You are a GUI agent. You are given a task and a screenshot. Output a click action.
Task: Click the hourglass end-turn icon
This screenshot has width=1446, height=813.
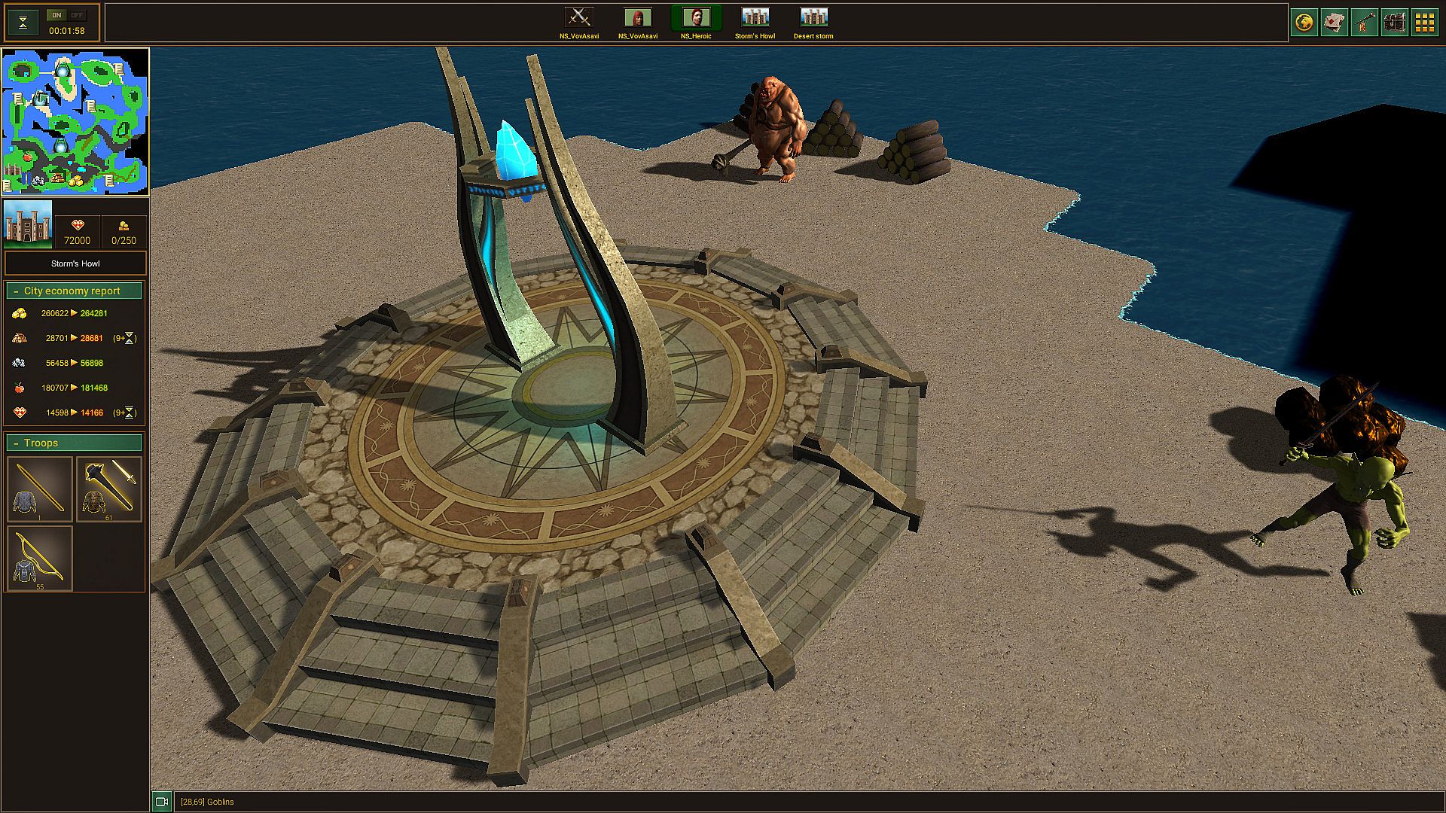click(x=23, y=23)
